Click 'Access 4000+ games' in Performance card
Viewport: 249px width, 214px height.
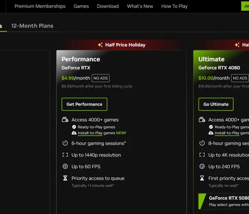95,120
